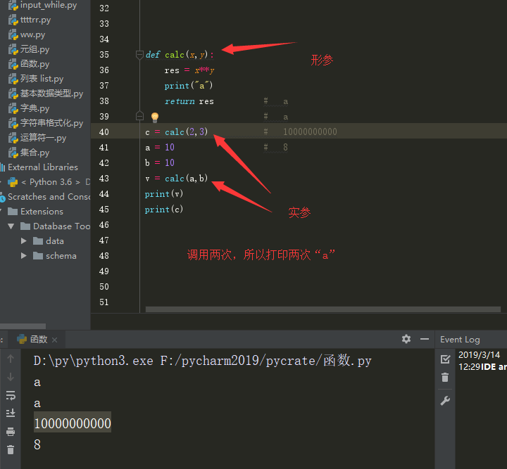Click on 'return res' code line
507x469 pixels.
(189, 101)
